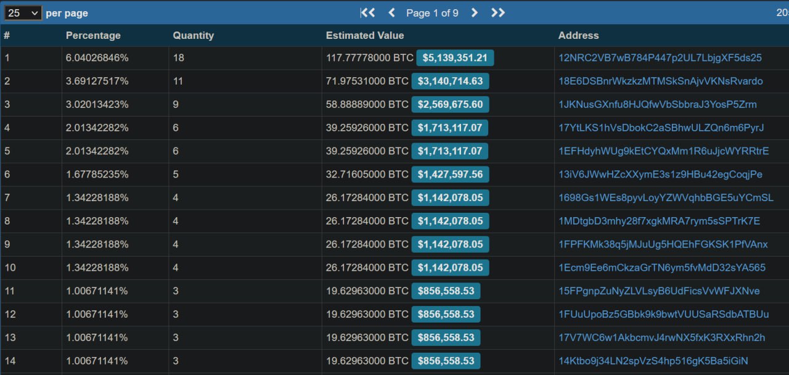Sort by the Percentage column header
Screen dimensions: 789x375
click(93, 35)
